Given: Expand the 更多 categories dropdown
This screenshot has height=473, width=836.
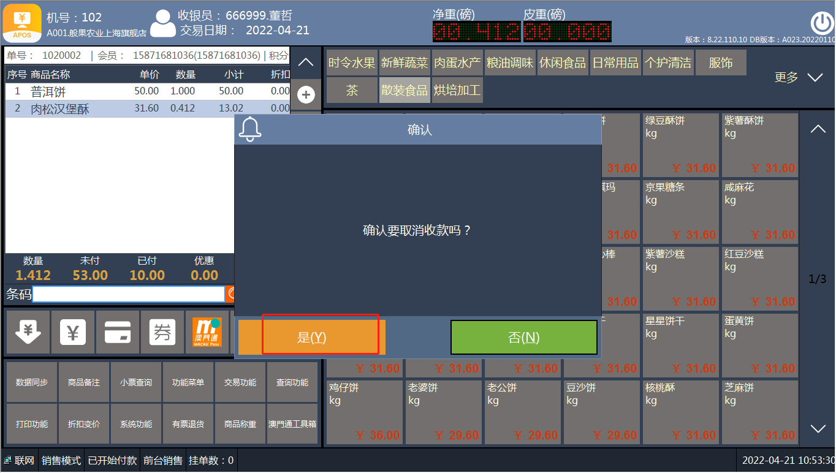Looking at the screenshot, I should [x=799, y=77].
